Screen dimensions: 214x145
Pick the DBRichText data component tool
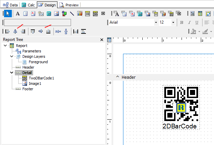click(132, 14)
